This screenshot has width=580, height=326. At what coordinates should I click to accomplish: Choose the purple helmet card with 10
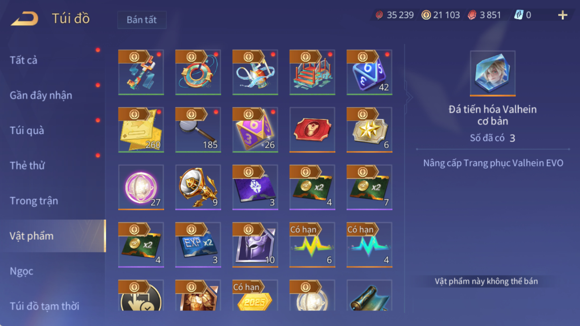tap(255, 245)
